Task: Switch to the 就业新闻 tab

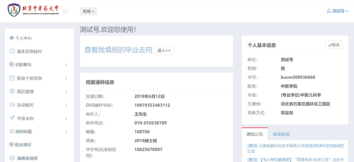Action: [281, 134]
